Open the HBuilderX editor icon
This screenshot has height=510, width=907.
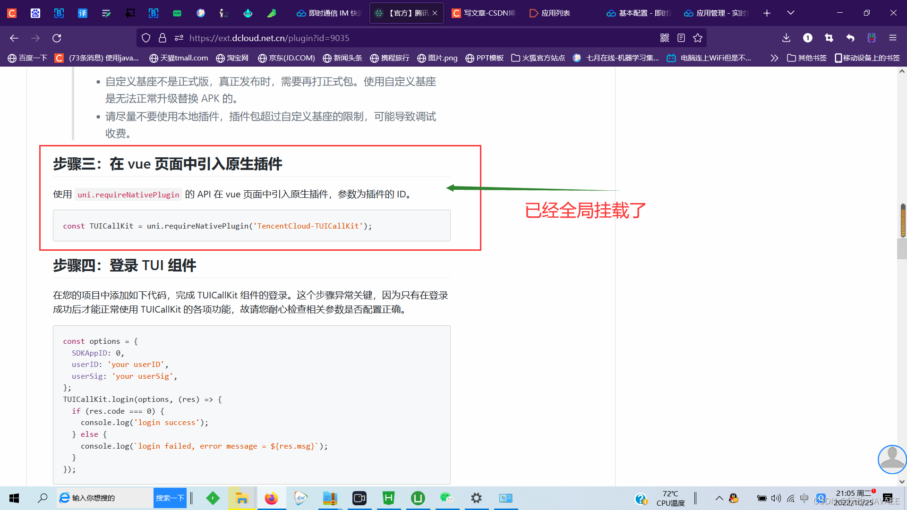pyautogui.click(x=389, y=498)
